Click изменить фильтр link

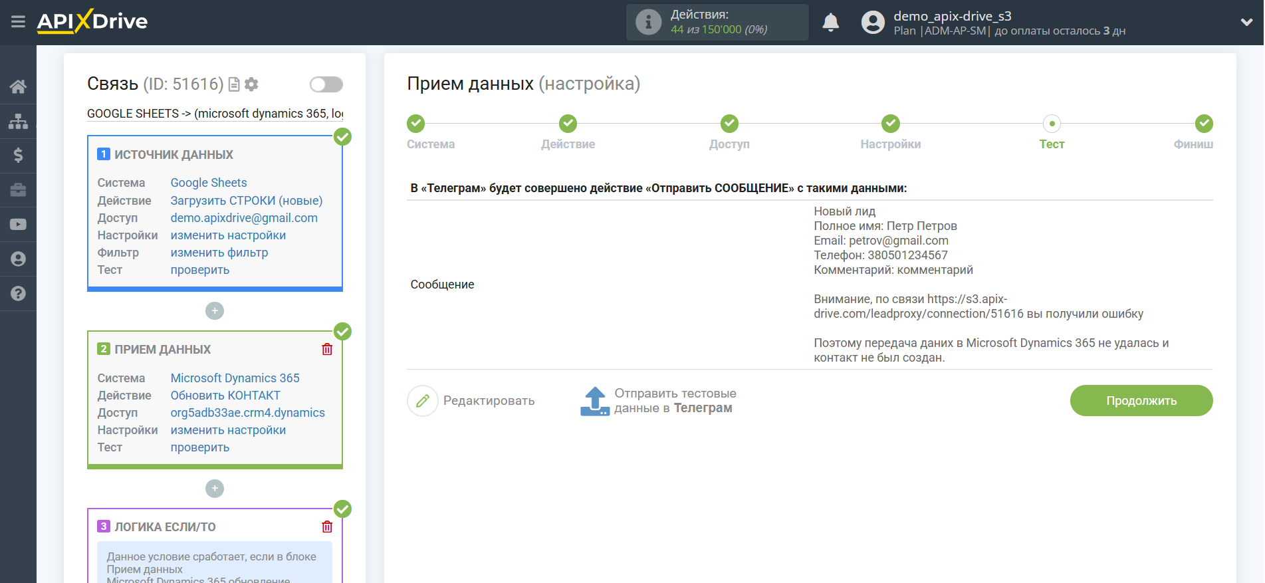219,253
